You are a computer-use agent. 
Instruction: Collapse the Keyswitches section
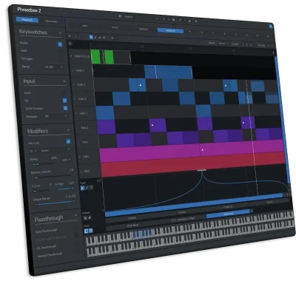60,33
